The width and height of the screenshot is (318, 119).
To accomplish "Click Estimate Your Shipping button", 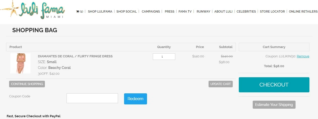I will pyautogui.click(x=274, y=105).
